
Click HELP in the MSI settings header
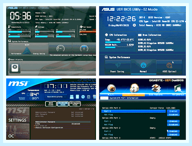pyautogui.click(x=81, y=109)
